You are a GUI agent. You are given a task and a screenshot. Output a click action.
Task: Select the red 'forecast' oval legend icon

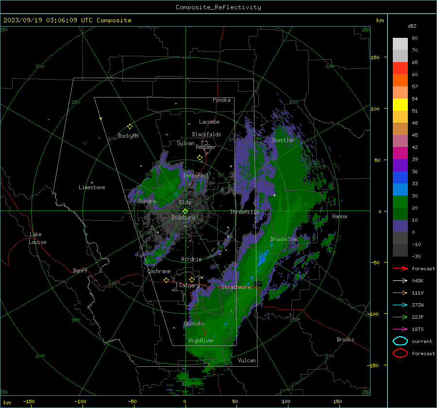[x=400, y=353]
